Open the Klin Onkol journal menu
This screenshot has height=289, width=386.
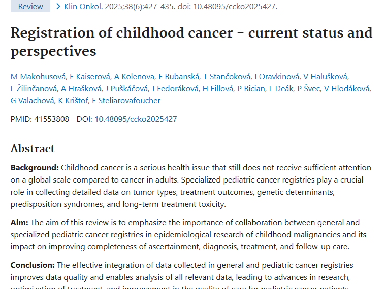[x=80, y=7]
